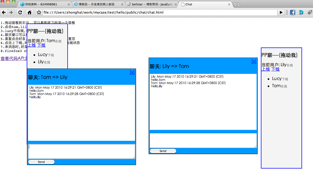The width and height of the screenshot is (313, 176).
Task: Click 上线 link in Tom's panel
Action: [32, 45]
